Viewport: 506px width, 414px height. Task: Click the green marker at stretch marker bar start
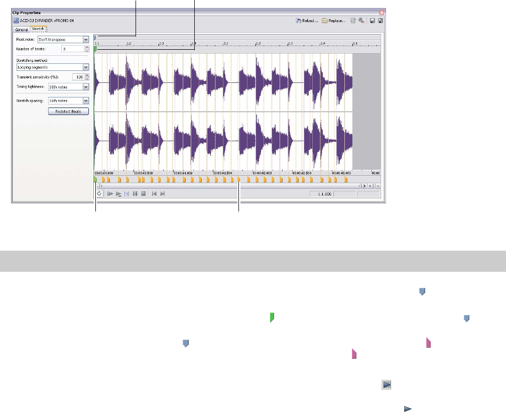[95, 179]
